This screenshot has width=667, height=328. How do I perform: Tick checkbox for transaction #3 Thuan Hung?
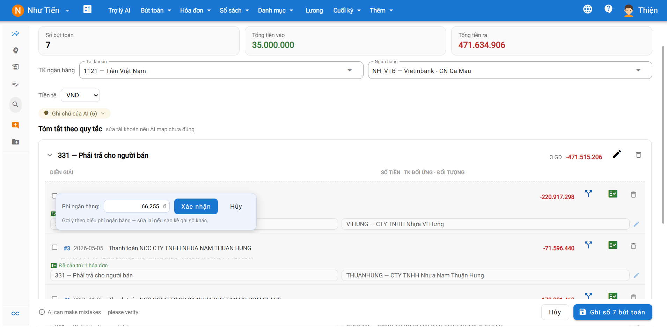54,247
